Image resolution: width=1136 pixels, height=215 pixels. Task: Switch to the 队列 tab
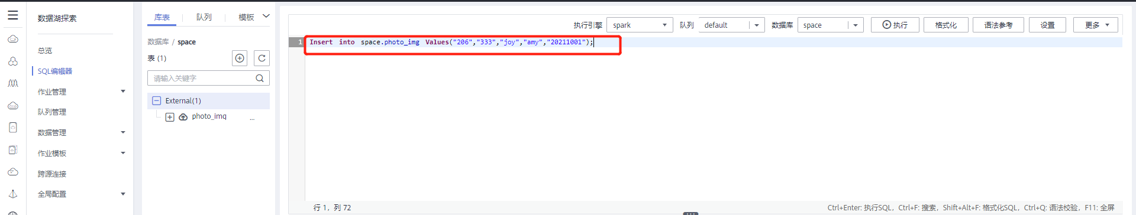coord(204,18)
